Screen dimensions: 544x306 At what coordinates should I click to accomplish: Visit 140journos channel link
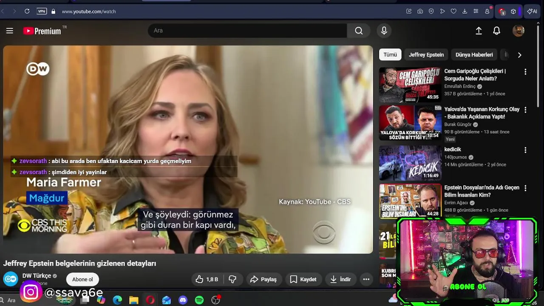[x=456, y=157]
